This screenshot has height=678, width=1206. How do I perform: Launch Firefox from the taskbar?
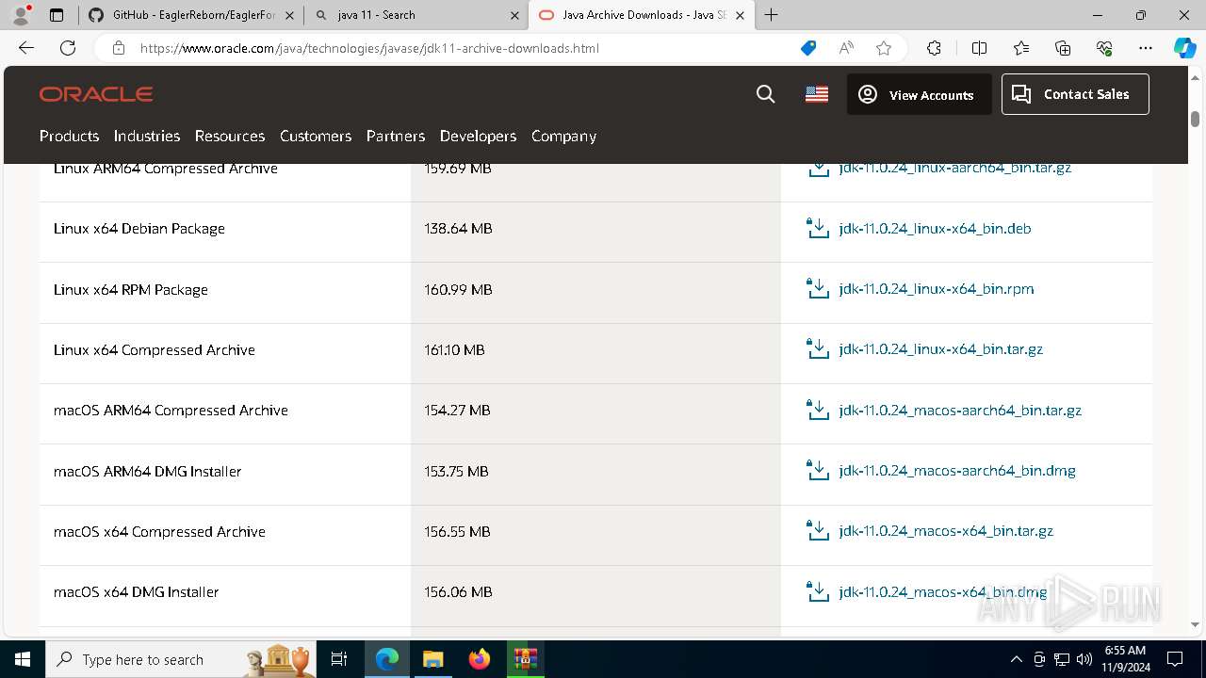(480, 659)
